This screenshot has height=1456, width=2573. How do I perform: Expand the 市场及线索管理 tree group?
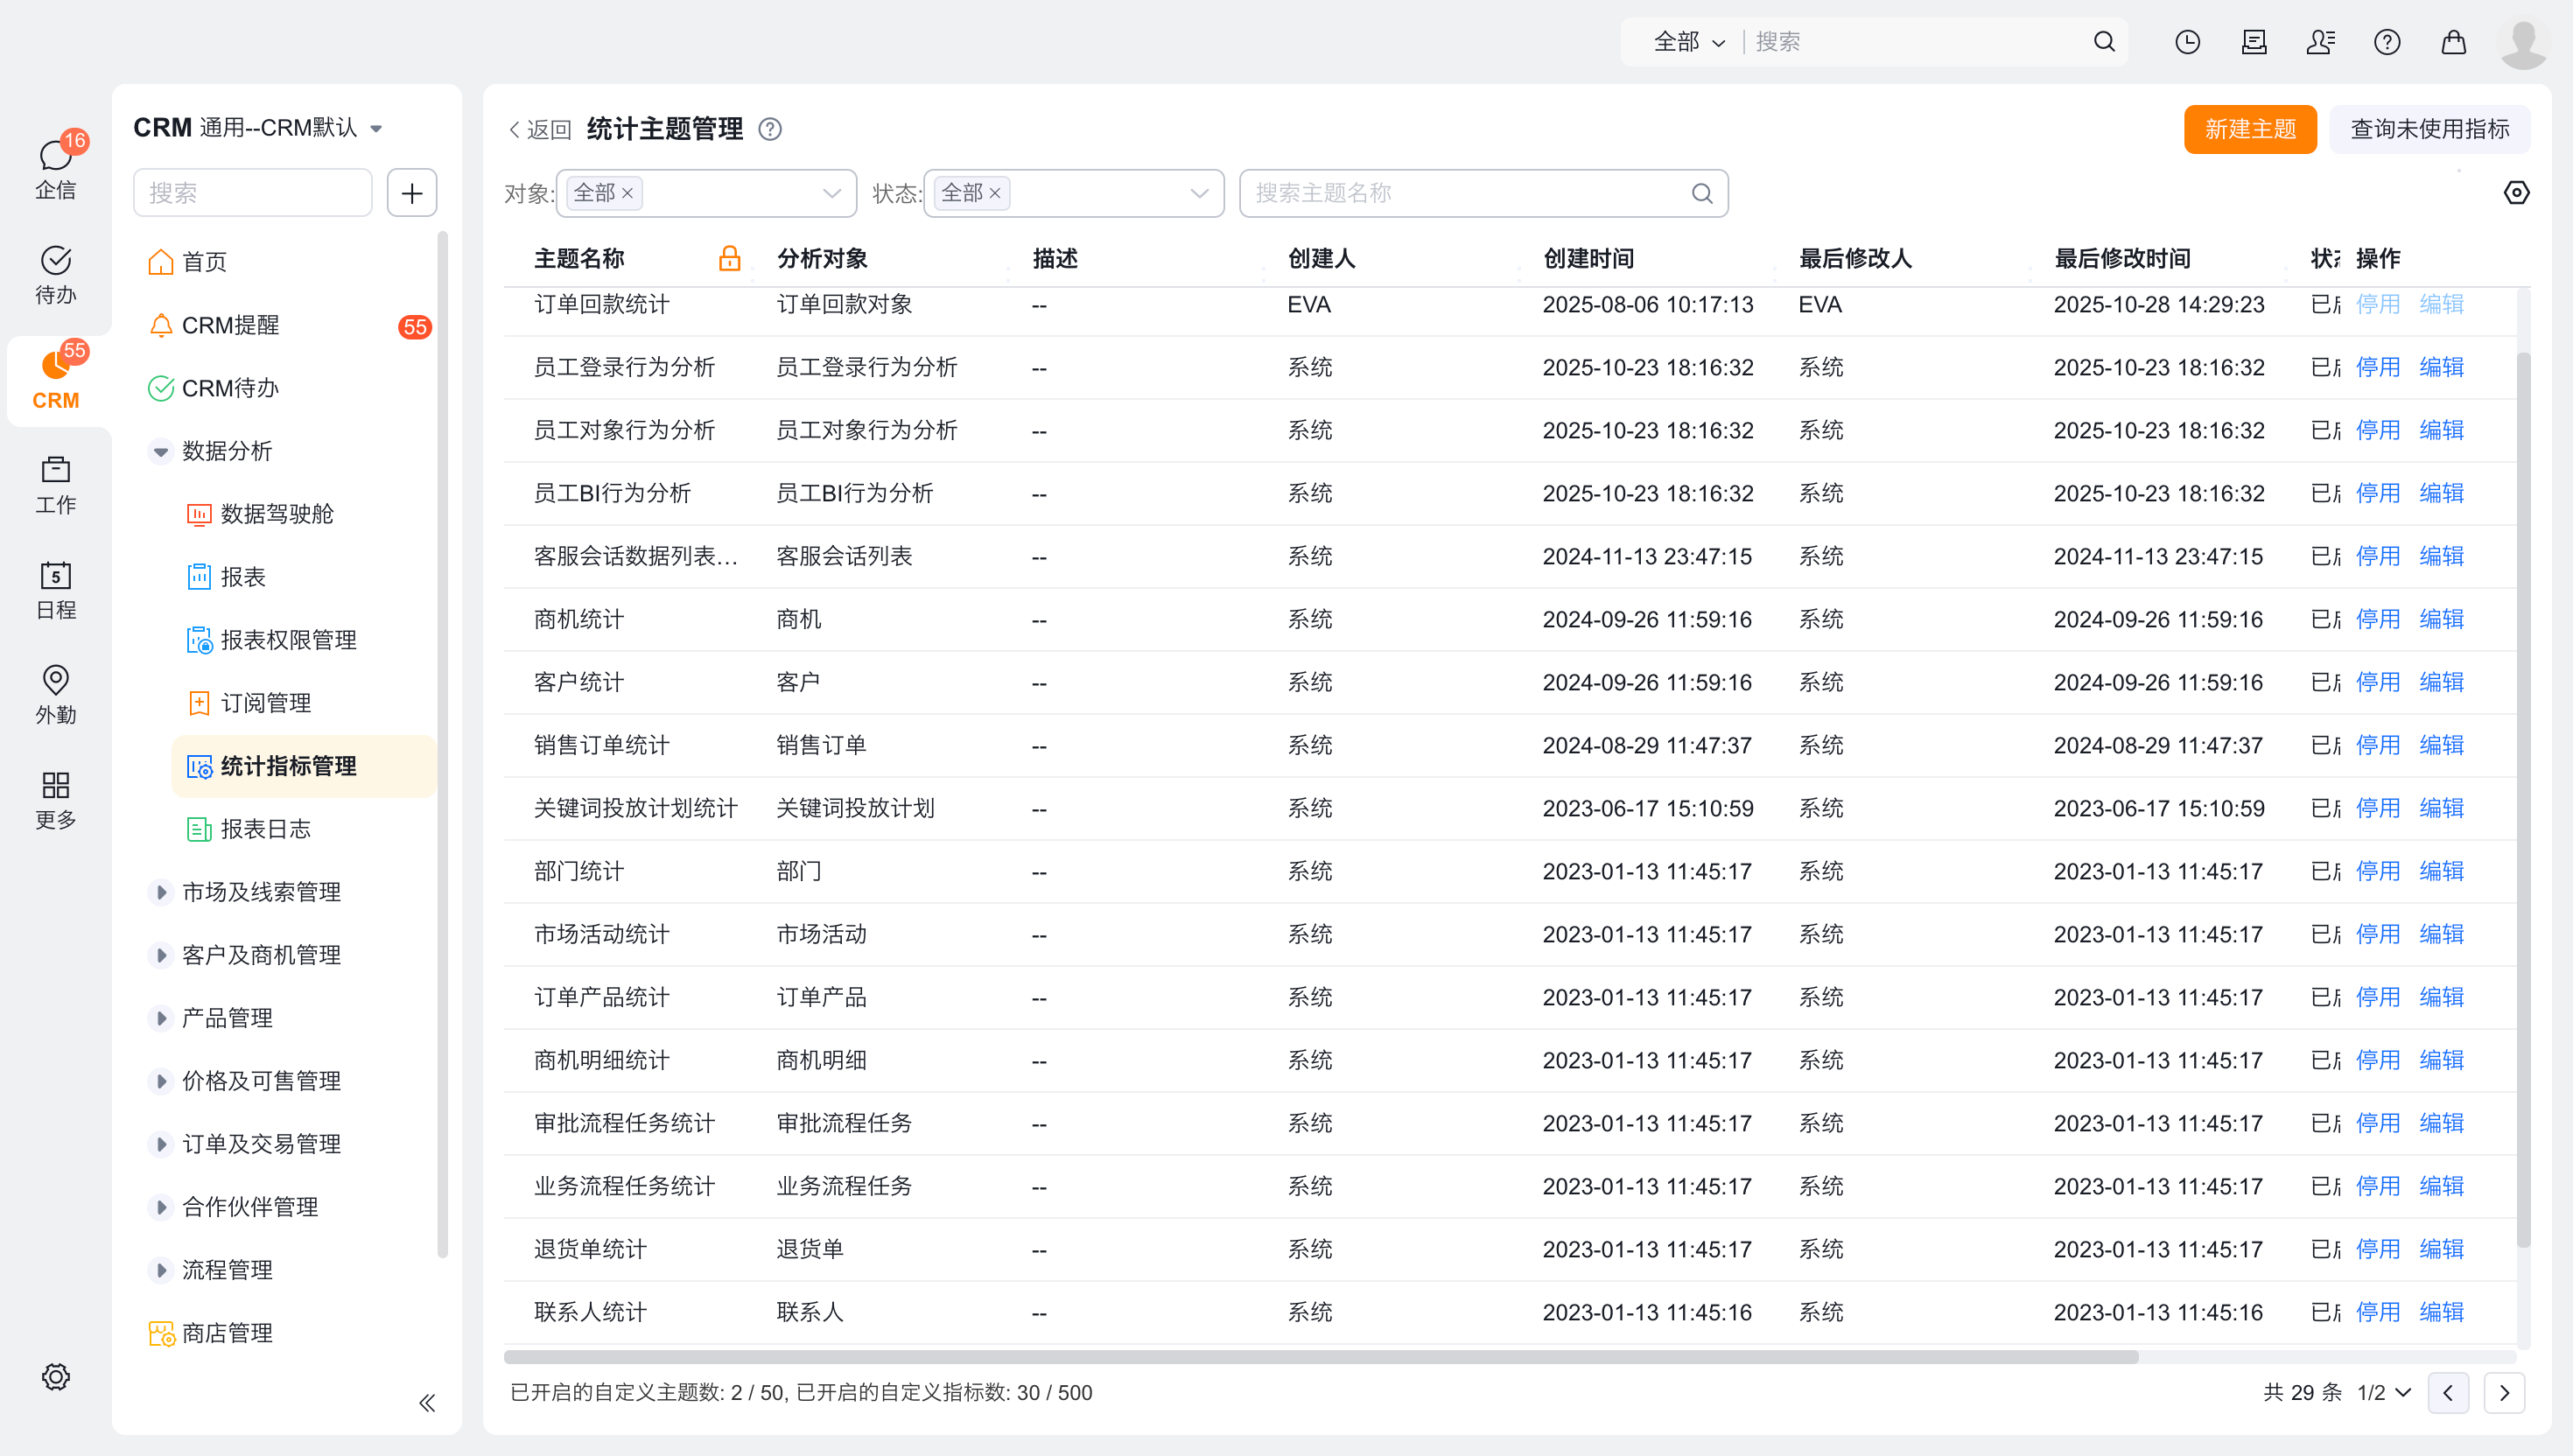(161, 892)
